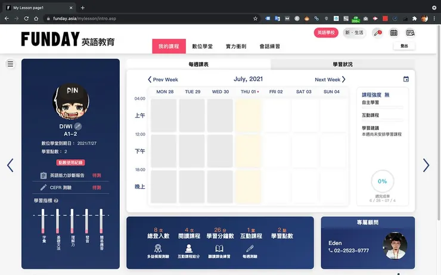Click the 學習指標 help question mark

56,201
